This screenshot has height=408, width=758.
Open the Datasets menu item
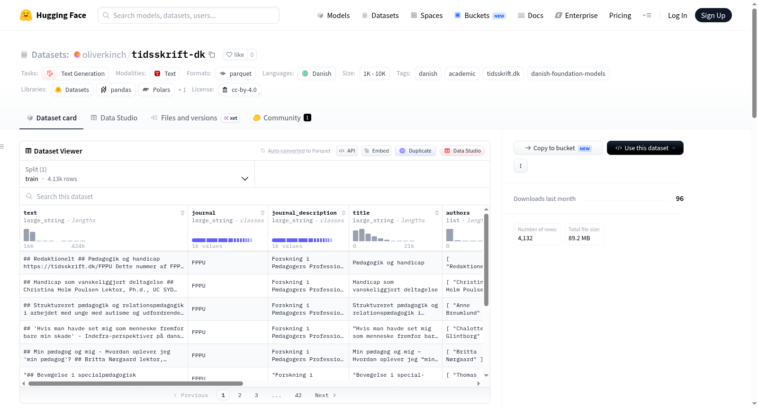coord(380,15)
